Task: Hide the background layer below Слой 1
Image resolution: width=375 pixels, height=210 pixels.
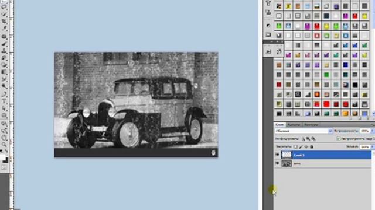Action: (277, 163)
